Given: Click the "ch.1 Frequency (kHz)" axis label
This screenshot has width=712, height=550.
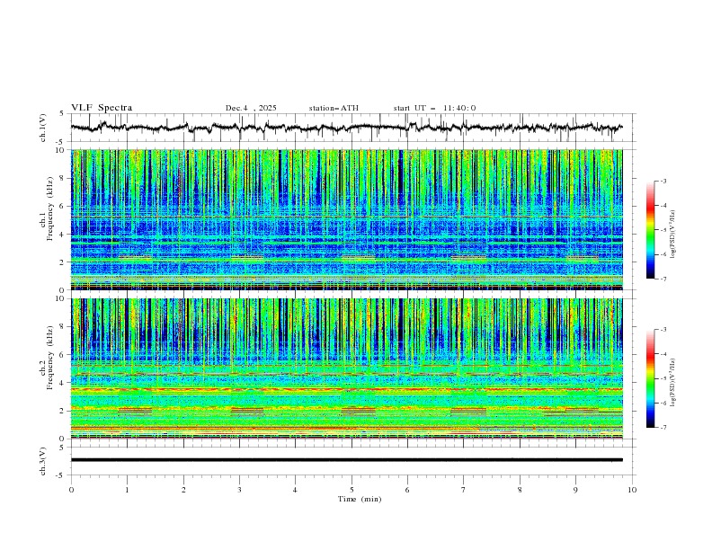Looking at the screenshot, I should click(x=47, y=208).
